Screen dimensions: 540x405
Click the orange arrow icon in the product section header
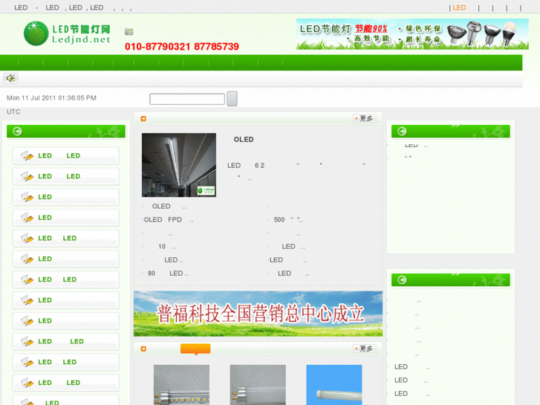[143, 349]
